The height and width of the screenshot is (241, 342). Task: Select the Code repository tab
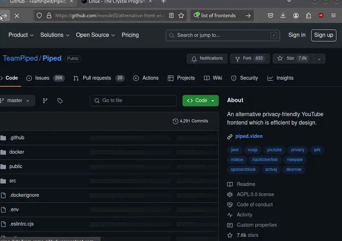(x=9, y=78)
